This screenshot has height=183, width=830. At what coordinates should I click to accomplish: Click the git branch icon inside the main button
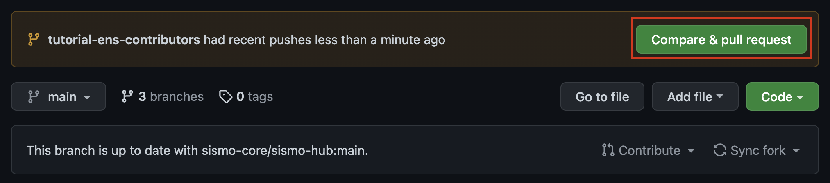pyautogui.click(x=34, y=97)
